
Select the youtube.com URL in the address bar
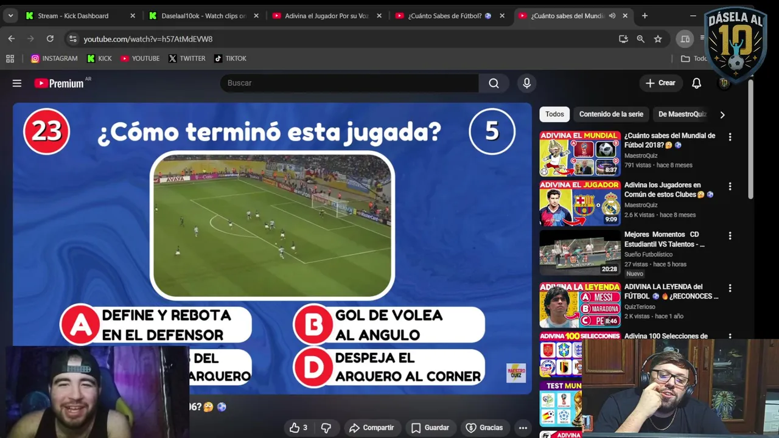(x=148, y=39)
